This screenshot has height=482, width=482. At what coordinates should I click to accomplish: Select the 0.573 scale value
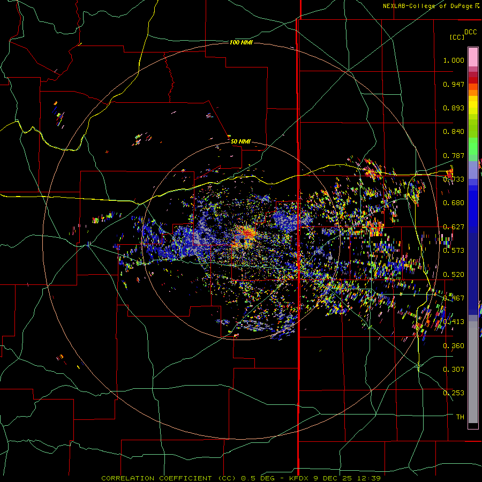click(x=454, y=251)
